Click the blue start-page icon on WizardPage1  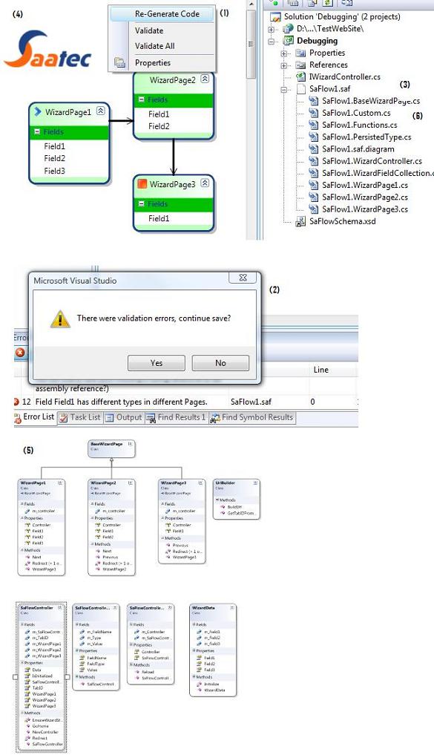point(38,111)
